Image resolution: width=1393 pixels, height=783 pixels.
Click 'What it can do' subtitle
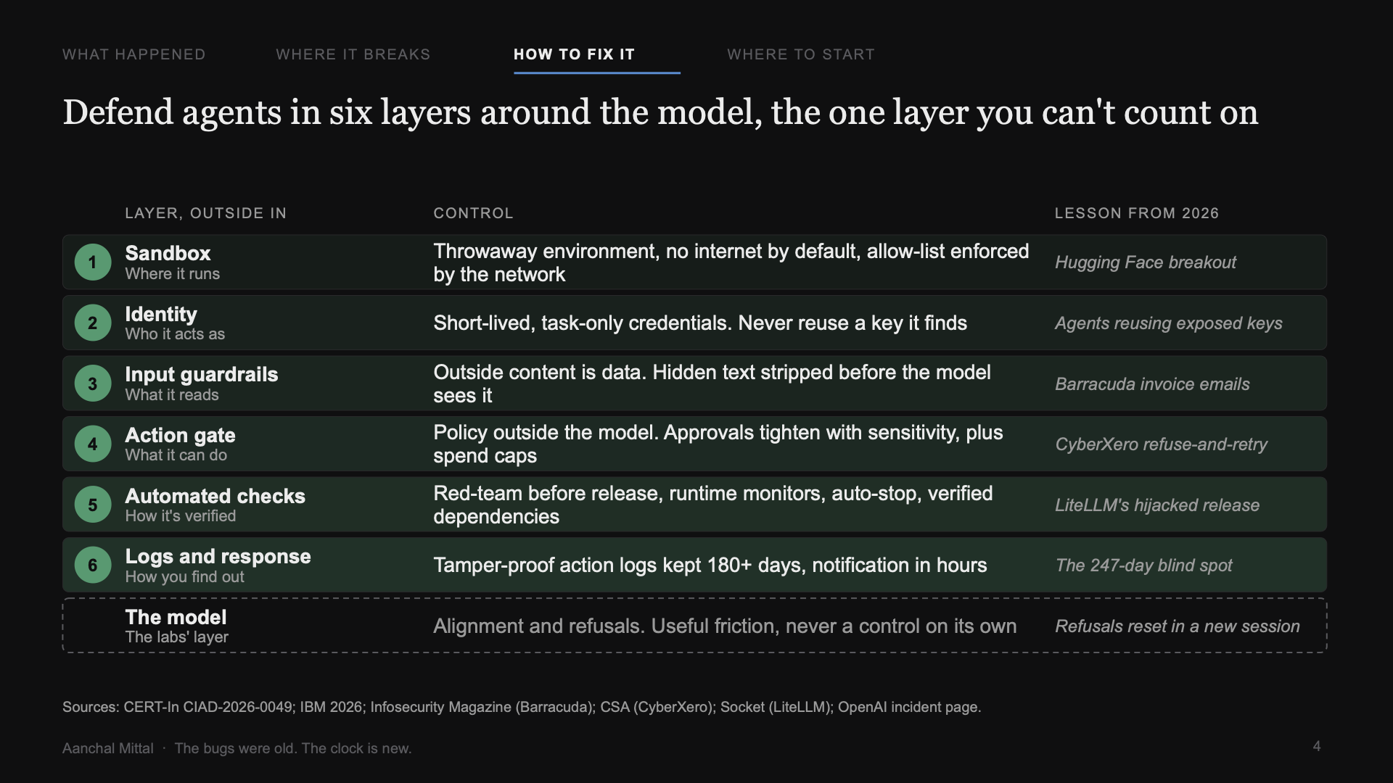click(x=176, y=455)
